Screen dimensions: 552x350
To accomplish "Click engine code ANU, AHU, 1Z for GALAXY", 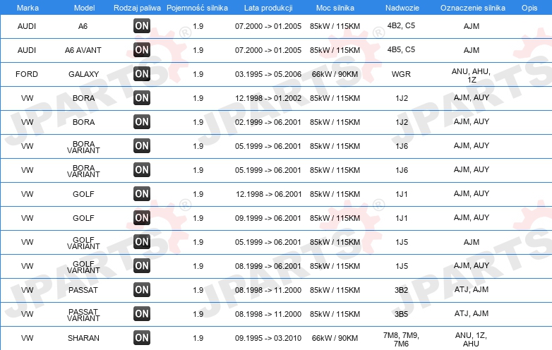I will pyautogui.click(x=472, y=76).
